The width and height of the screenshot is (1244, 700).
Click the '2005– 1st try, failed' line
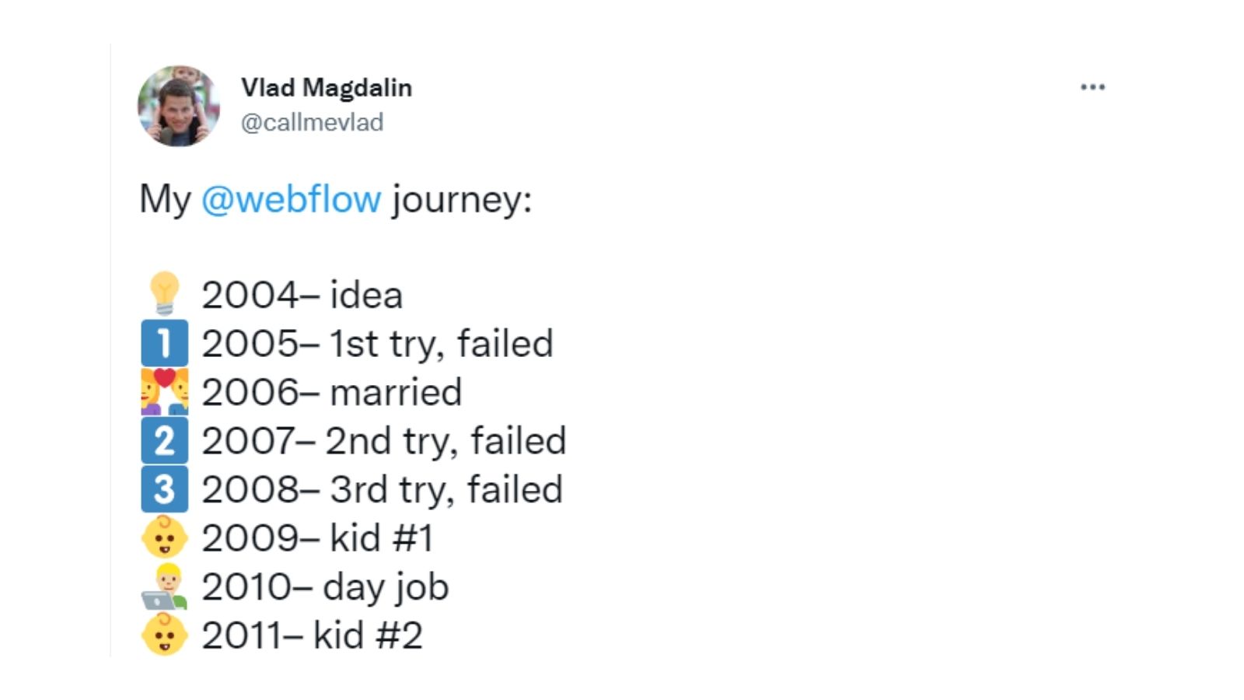coord(378,345)
